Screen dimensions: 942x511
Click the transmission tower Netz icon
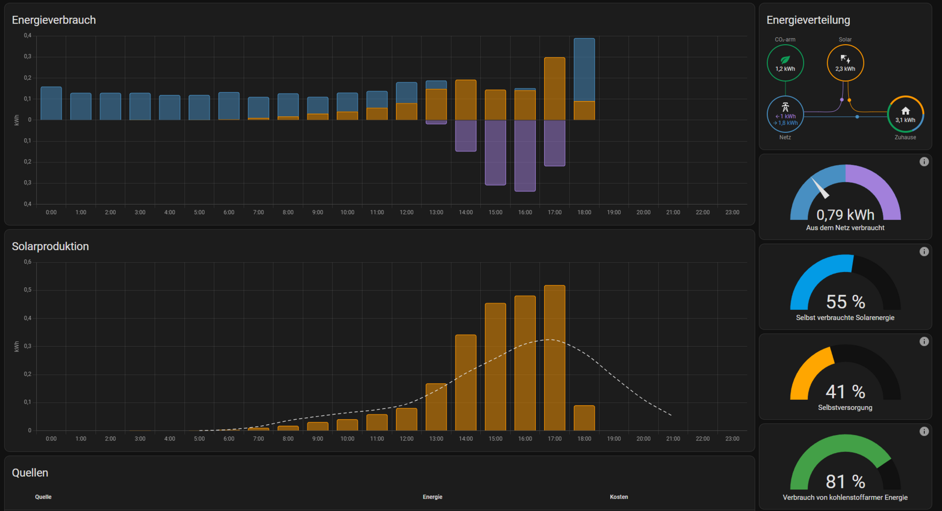point(785,107)
